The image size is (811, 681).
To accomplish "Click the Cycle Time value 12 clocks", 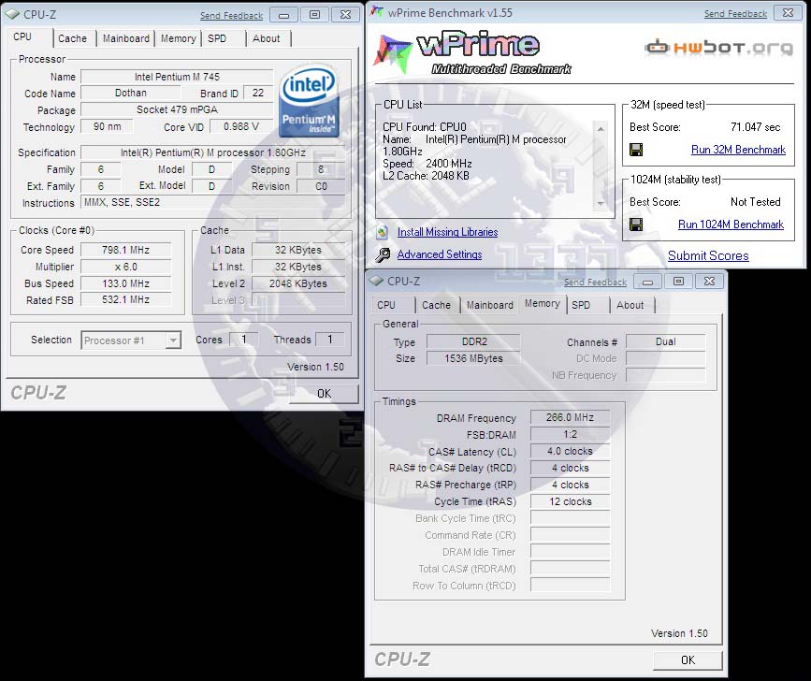I will tap(570, 501).
